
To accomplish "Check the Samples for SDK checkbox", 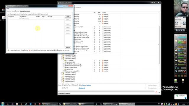I will click(63, 62).
